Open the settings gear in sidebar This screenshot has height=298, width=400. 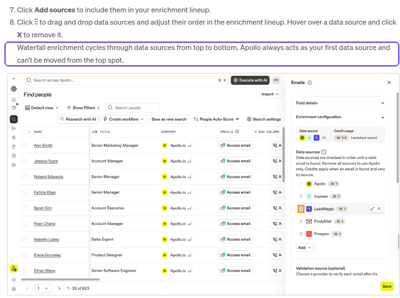(x=14, y=289)
